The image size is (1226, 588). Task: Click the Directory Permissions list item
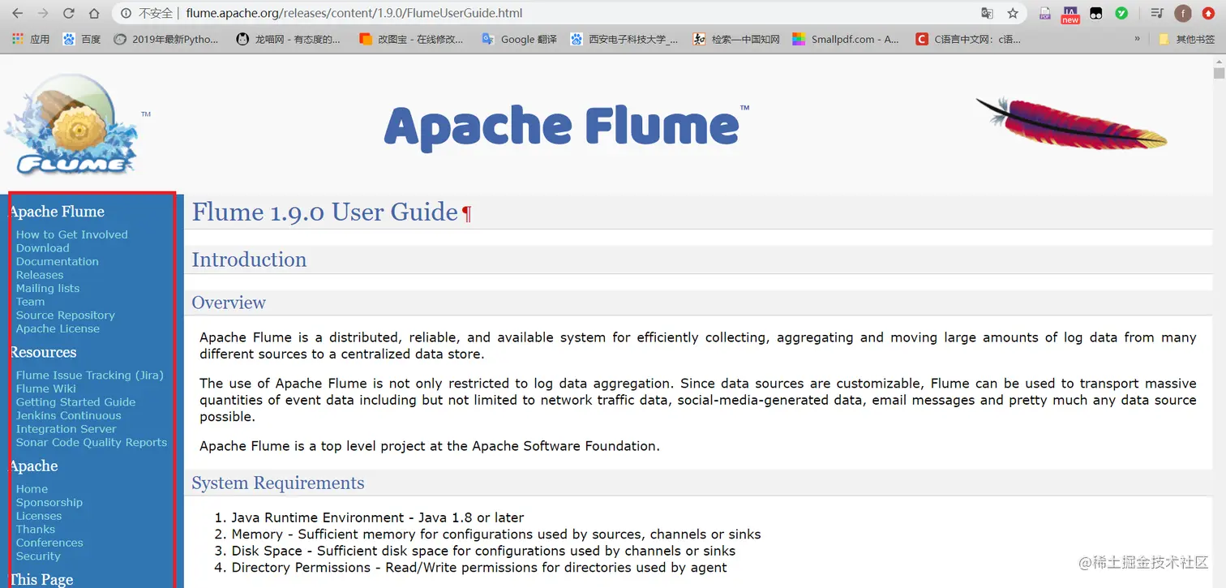point(479,568)
